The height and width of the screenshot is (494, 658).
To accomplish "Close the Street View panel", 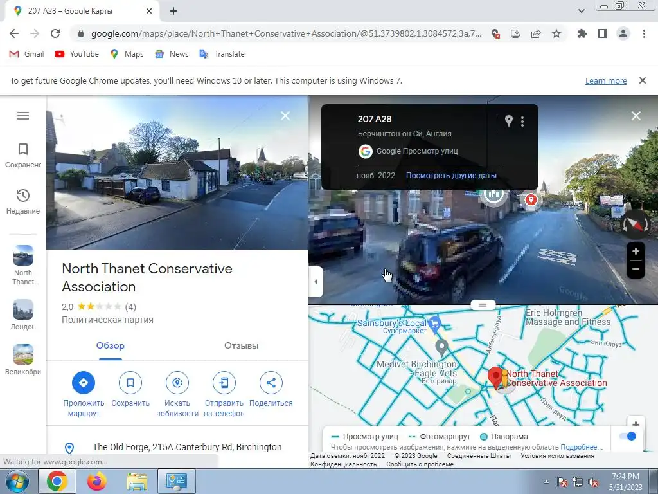I will pos(636,116).
